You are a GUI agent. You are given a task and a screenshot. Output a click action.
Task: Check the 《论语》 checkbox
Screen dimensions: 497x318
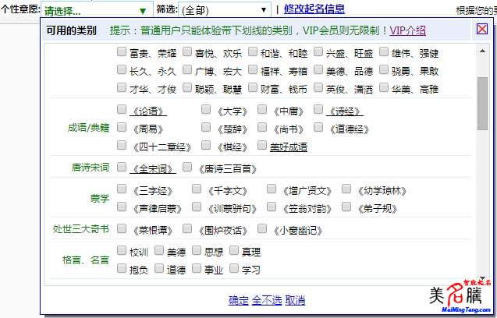click(x=122, y=110)
